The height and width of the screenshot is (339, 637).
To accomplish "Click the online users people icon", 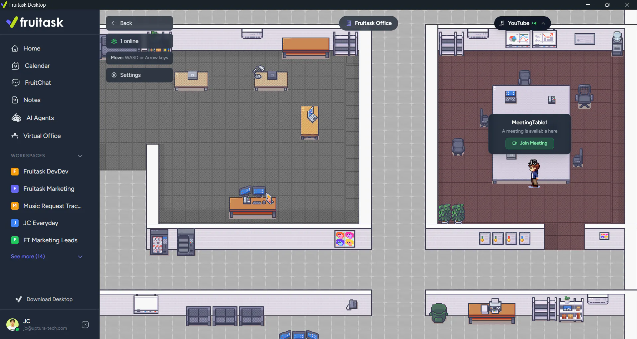I will 114,41.
